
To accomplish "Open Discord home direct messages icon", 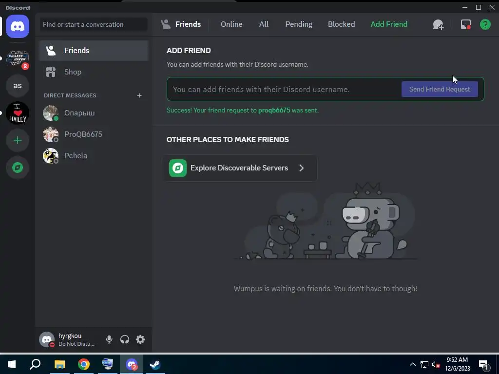I will (x=18, y=26).
